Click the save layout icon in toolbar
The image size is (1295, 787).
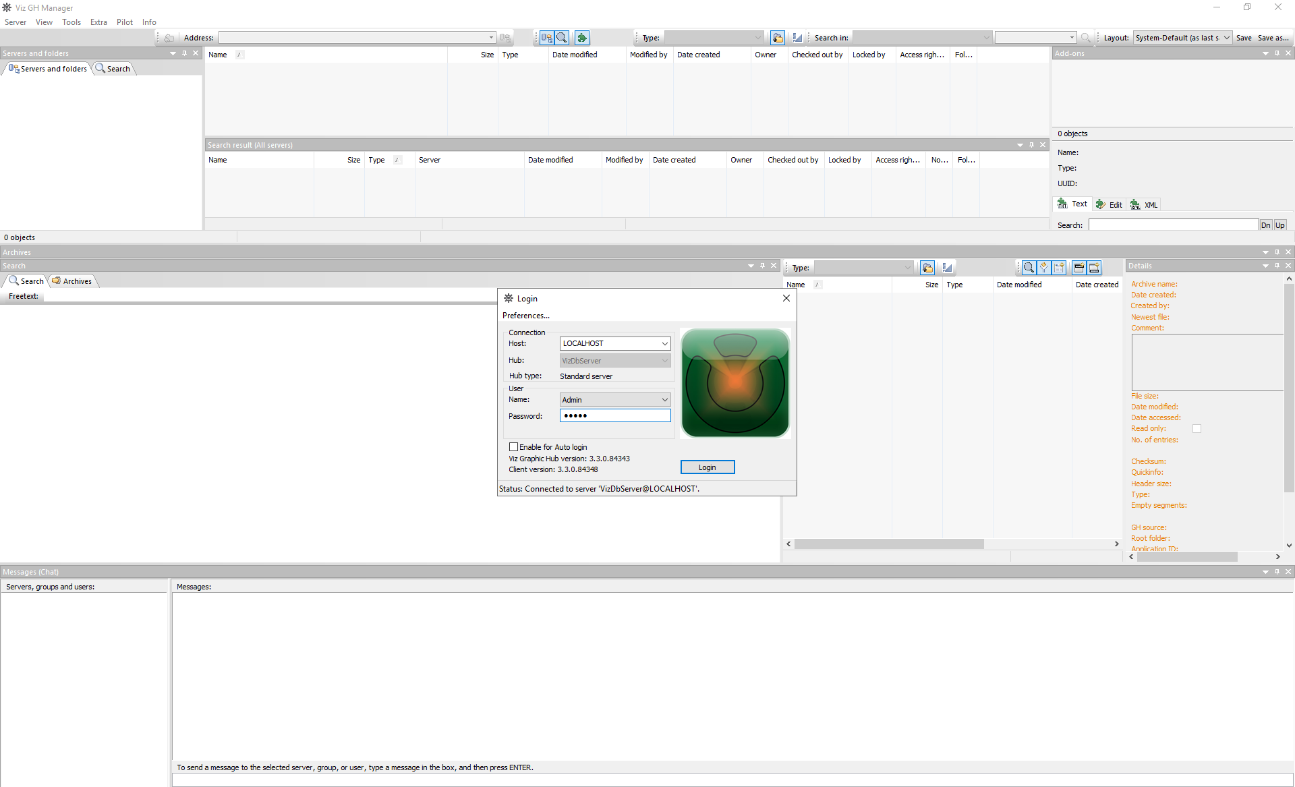[x=1244, y=38]
